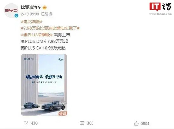Viewport: 174px width, 129px height.
Task: Click the BYD profile avatar
Action: (x=11, y=10)
